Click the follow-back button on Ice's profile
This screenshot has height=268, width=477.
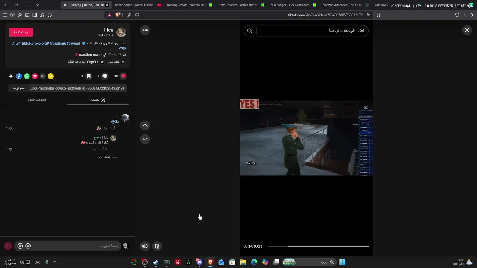21,32
